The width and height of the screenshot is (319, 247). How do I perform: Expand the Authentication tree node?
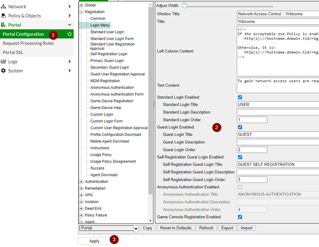81,182
